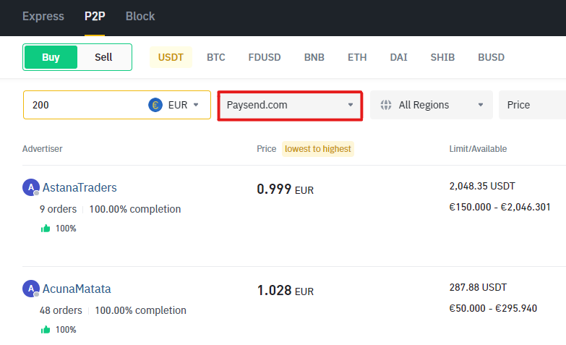
Task: Open the Paysend.com payment method dropdown
Action: click(x=290, y=105)
